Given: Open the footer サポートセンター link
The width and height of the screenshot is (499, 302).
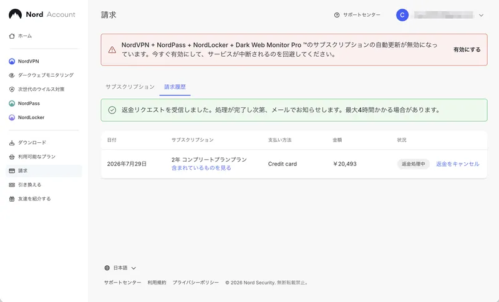Looking at the screenshot, I should pyautogui.click(x=122, y=283).
